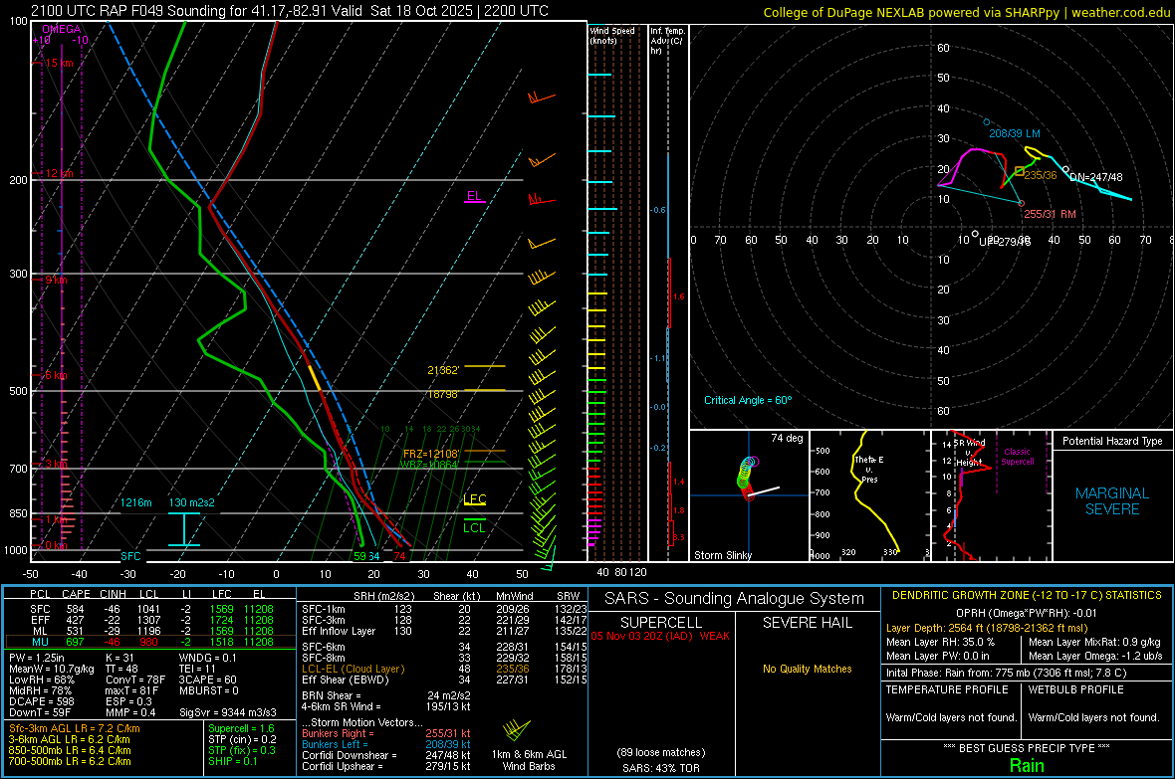Click the 130 m2s2 helicity label
This screenshot has height=779, width=1175.
192,502
